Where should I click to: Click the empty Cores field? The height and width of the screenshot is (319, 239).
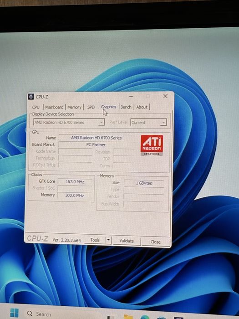124,166
